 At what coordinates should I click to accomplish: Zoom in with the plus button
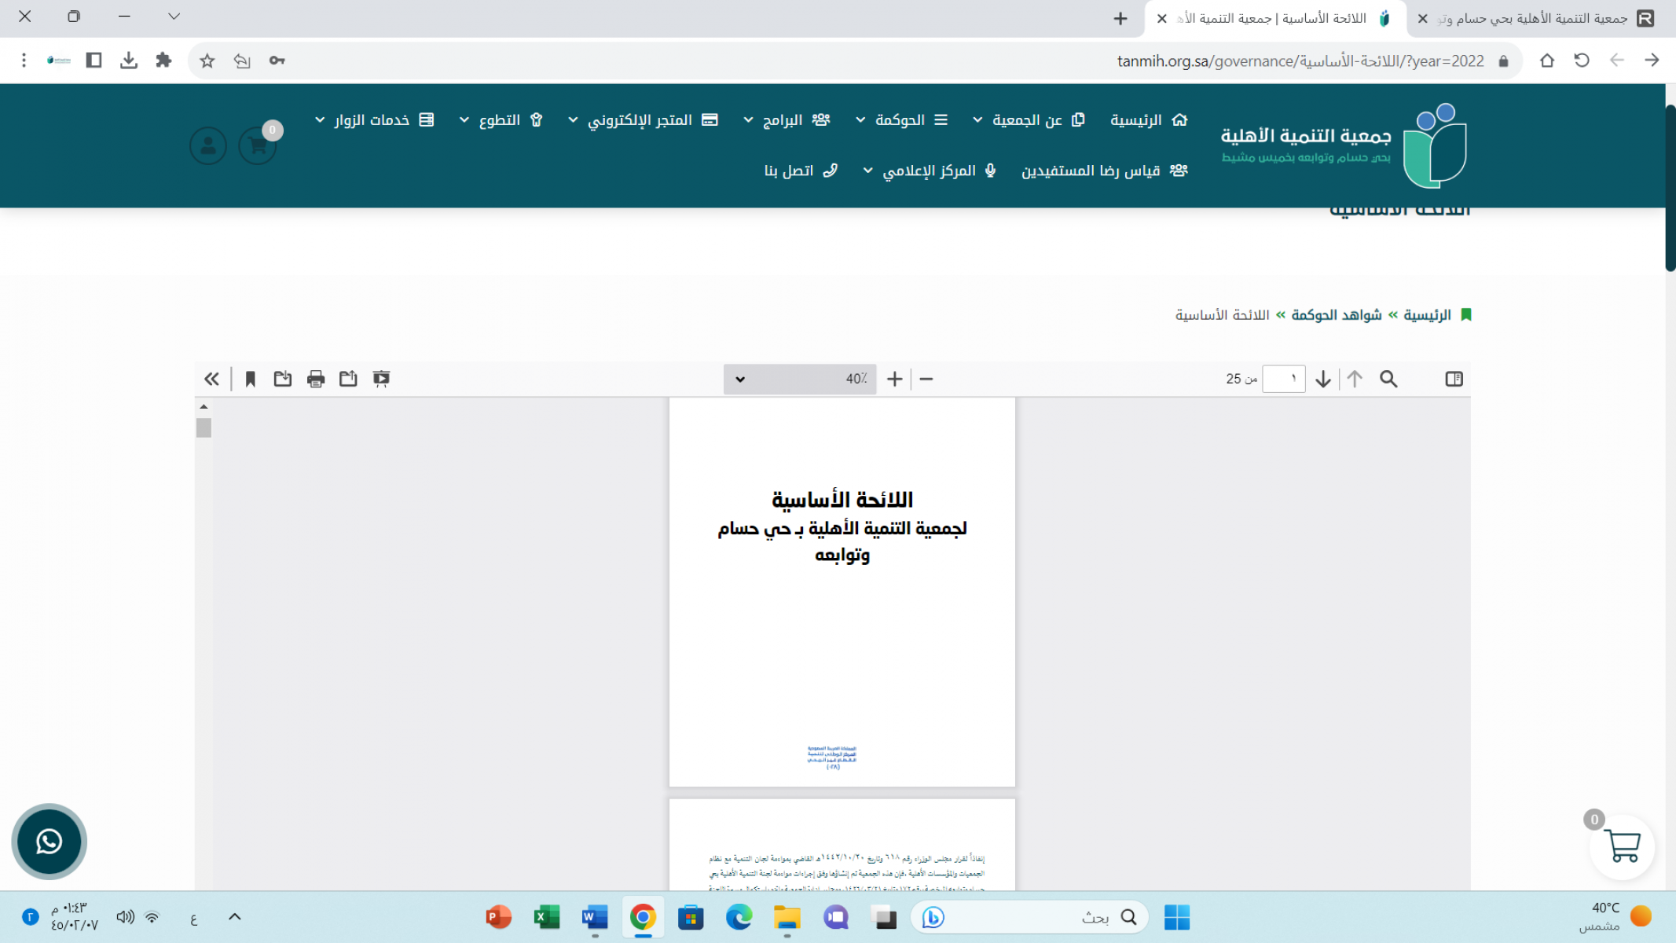894,379
